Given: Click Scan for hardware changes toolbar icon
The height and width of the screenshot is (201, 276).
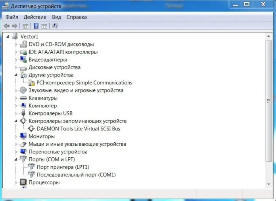Looking at the screenshot, I should tap(55, 26).
